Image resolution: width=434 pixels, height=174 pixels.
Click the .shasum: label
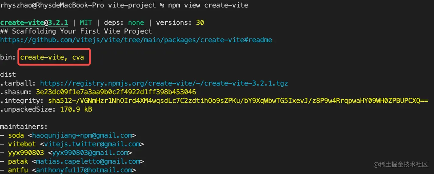click(16, 92)
